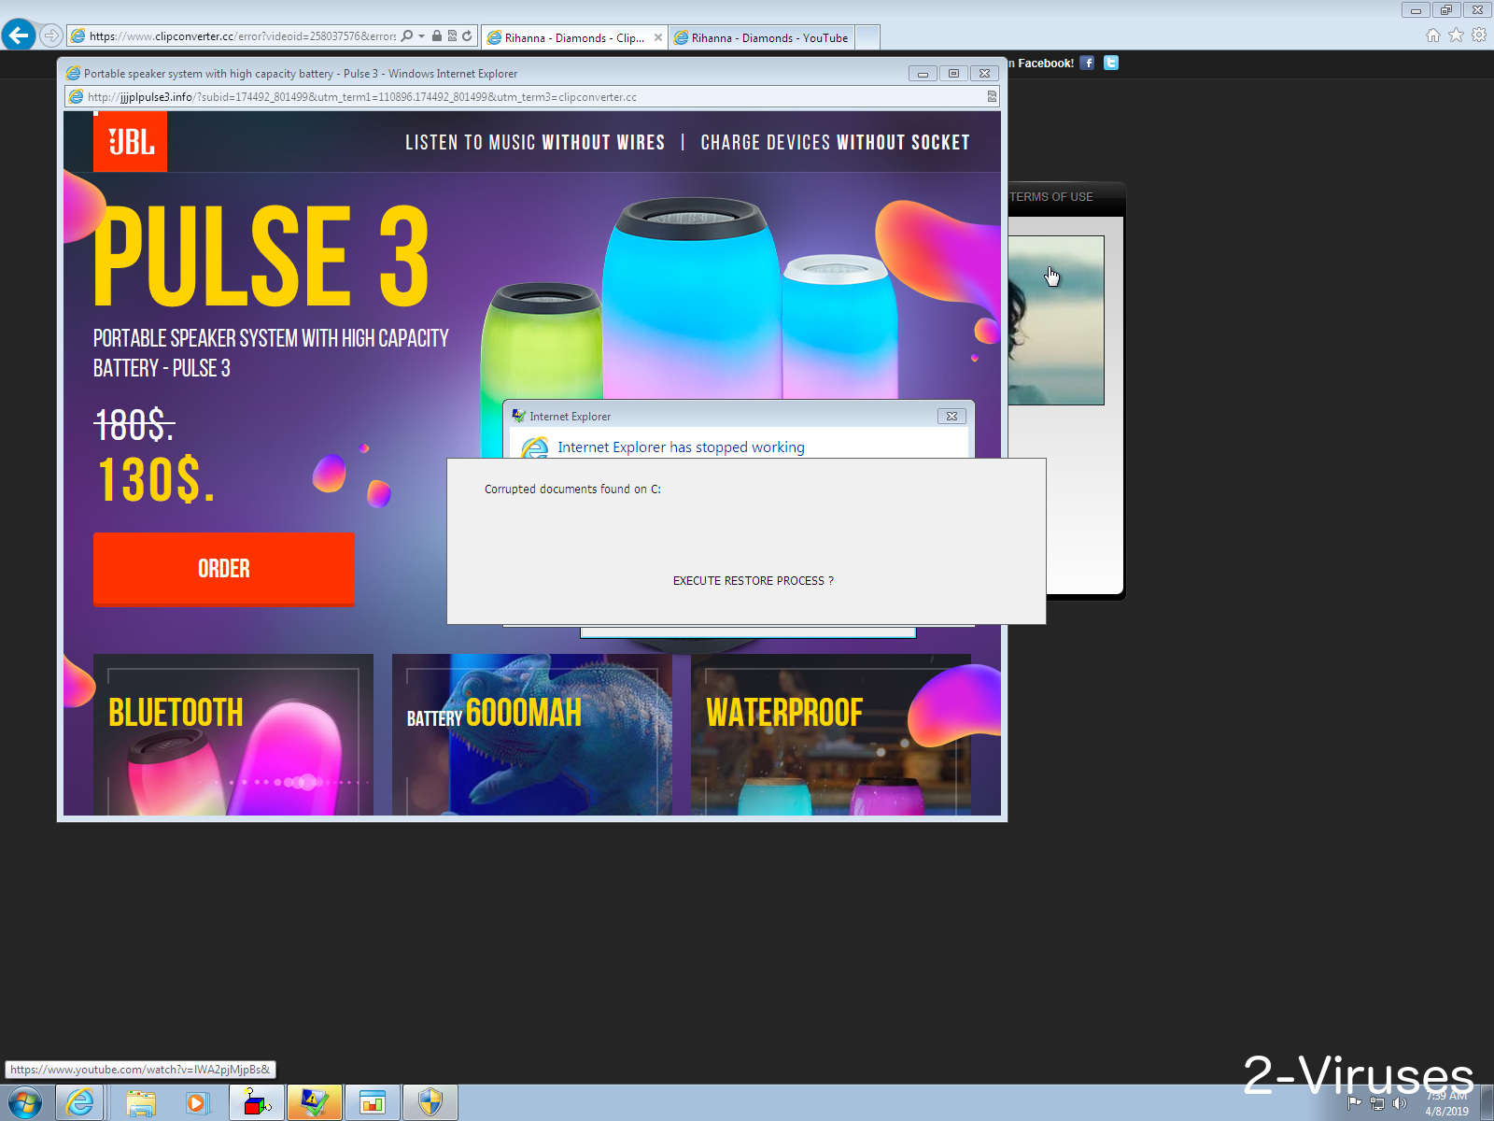
Task: Open the chart window app on the taskbar
Action: pyautogui.click(x=373, y=1103)
